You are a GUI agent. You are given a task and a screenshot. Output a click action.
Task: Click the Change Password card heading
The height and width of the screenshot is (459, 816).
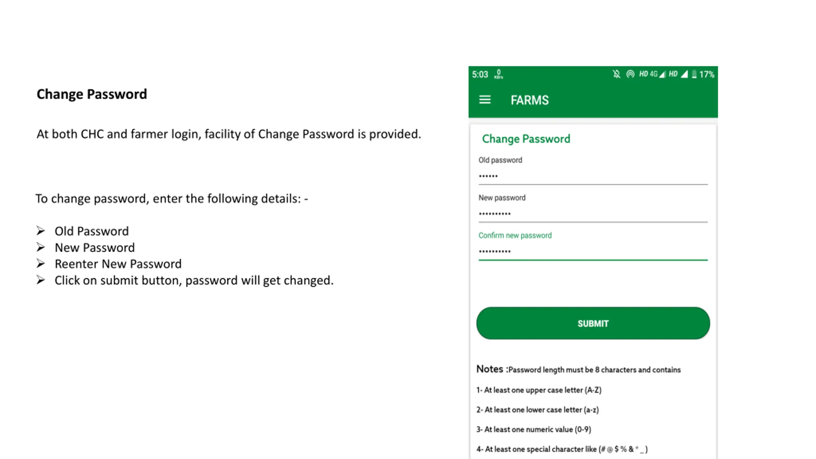tap(526, 139)
